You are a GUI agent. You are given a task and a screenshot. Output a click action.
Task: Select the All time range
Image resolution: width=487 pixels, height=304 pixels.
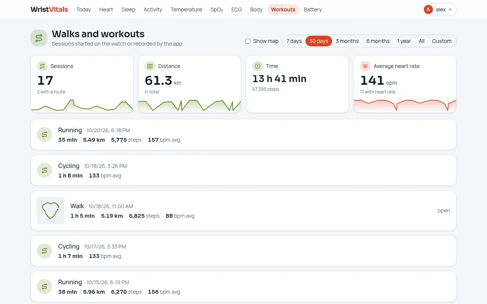(422, 41)
